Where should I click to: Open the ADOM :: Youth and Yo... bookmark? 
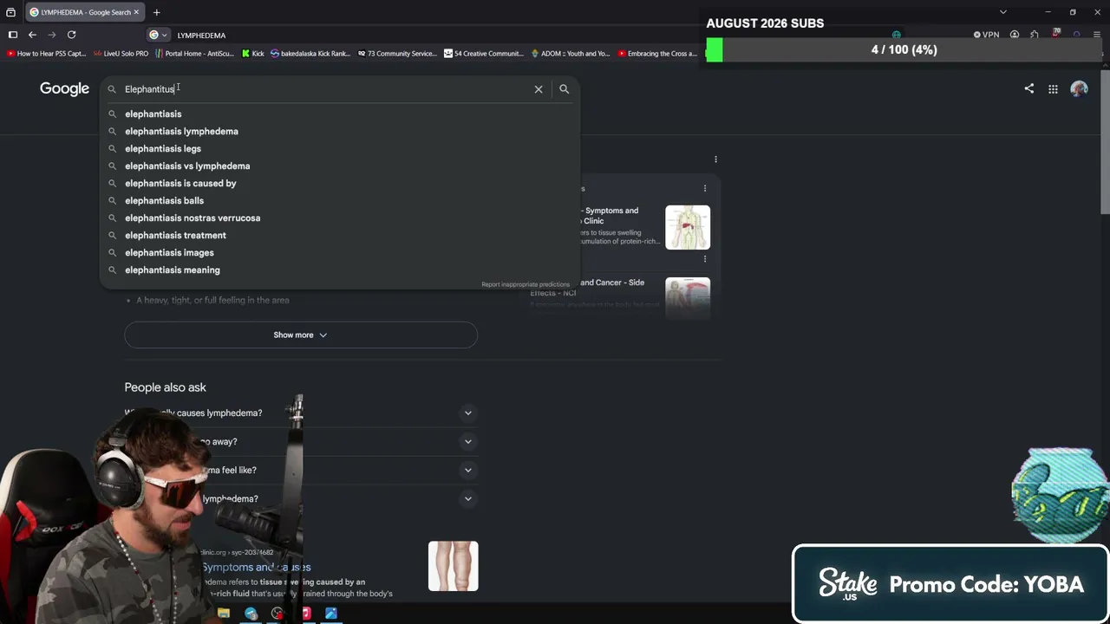point(570,54)
